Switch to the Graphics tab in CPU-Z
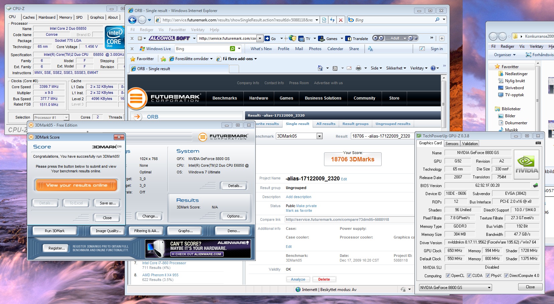This screenshot has height=304, width=554. (x=97, y=17)
